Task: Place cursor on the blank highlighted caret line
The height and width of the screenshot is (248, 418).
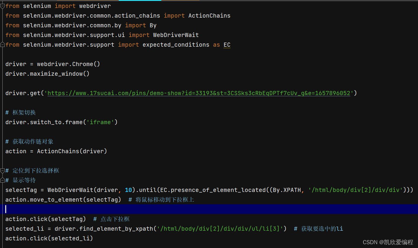Action: 209,209
